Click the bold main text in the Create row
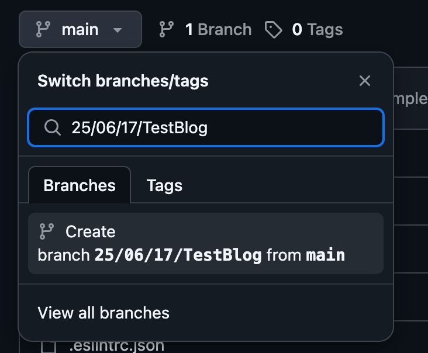 pyautogui.click(x=326, y=255)
